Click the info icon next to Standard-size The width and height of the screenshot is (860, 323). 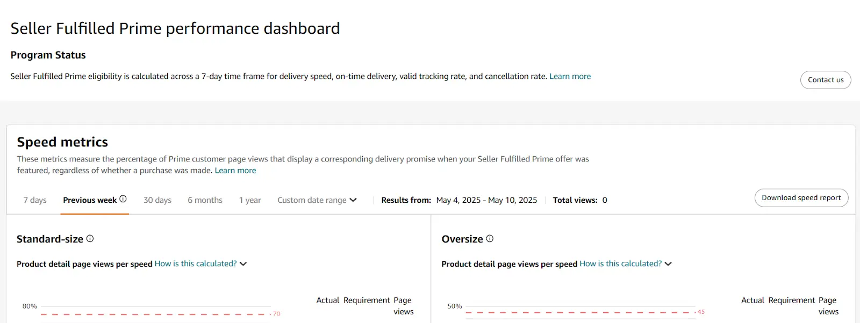click(90, 239)
